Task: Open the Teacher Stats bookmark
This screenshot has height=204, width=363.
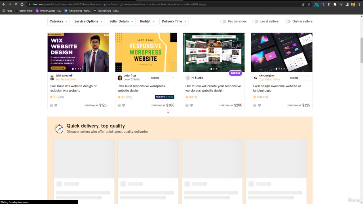Action: point(106,11)
